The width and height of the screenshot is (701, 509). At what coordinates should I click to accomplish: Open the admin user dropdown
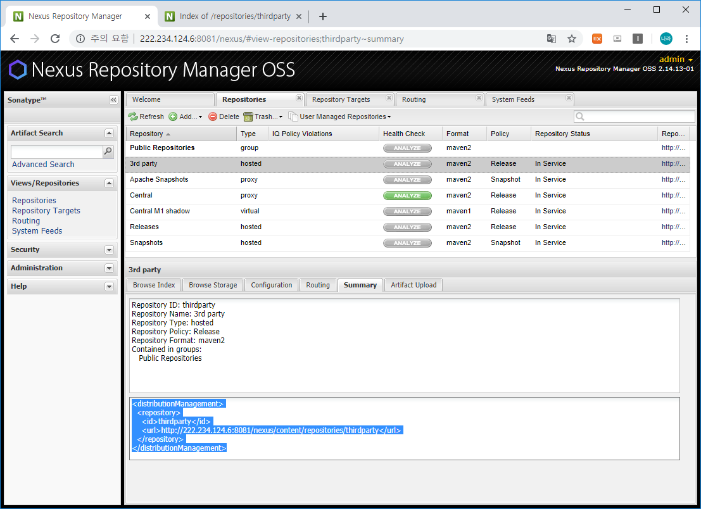click(x=676, y=59)
